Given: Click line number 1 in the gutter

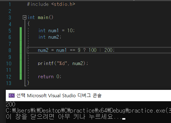Looking at the screenshot, I should (10, 5).
